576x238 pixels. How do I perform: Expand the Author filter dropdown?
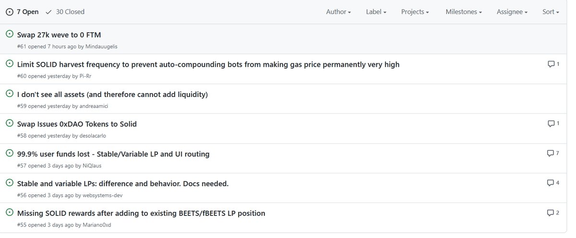[338, 12]
